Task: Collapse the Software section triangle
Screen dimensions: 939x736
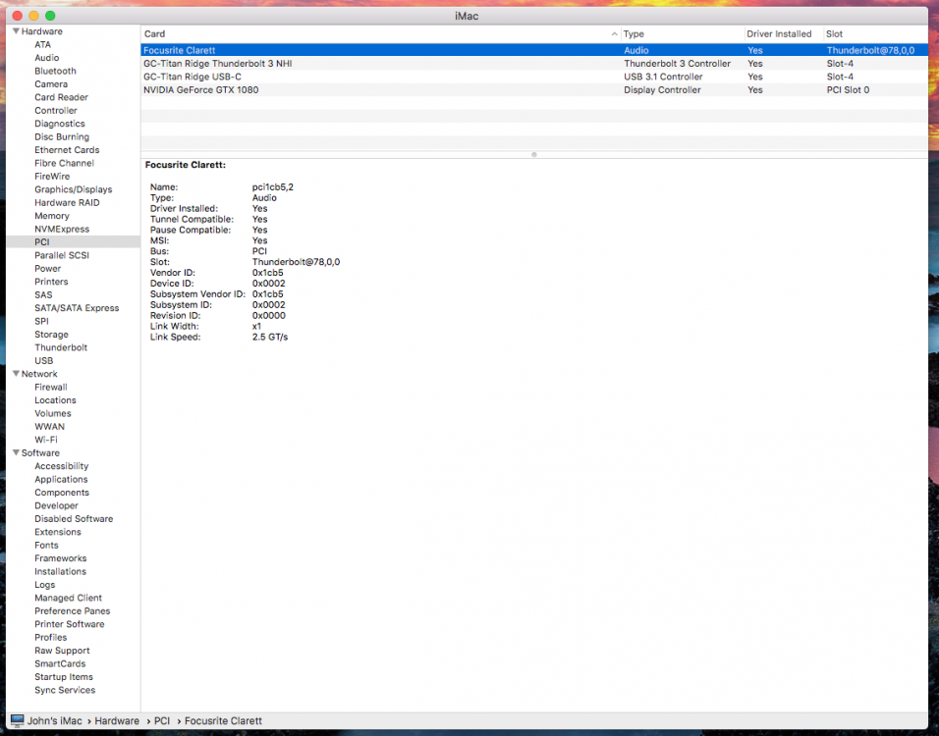Action: pyautogui.click(x=16, y=452)
